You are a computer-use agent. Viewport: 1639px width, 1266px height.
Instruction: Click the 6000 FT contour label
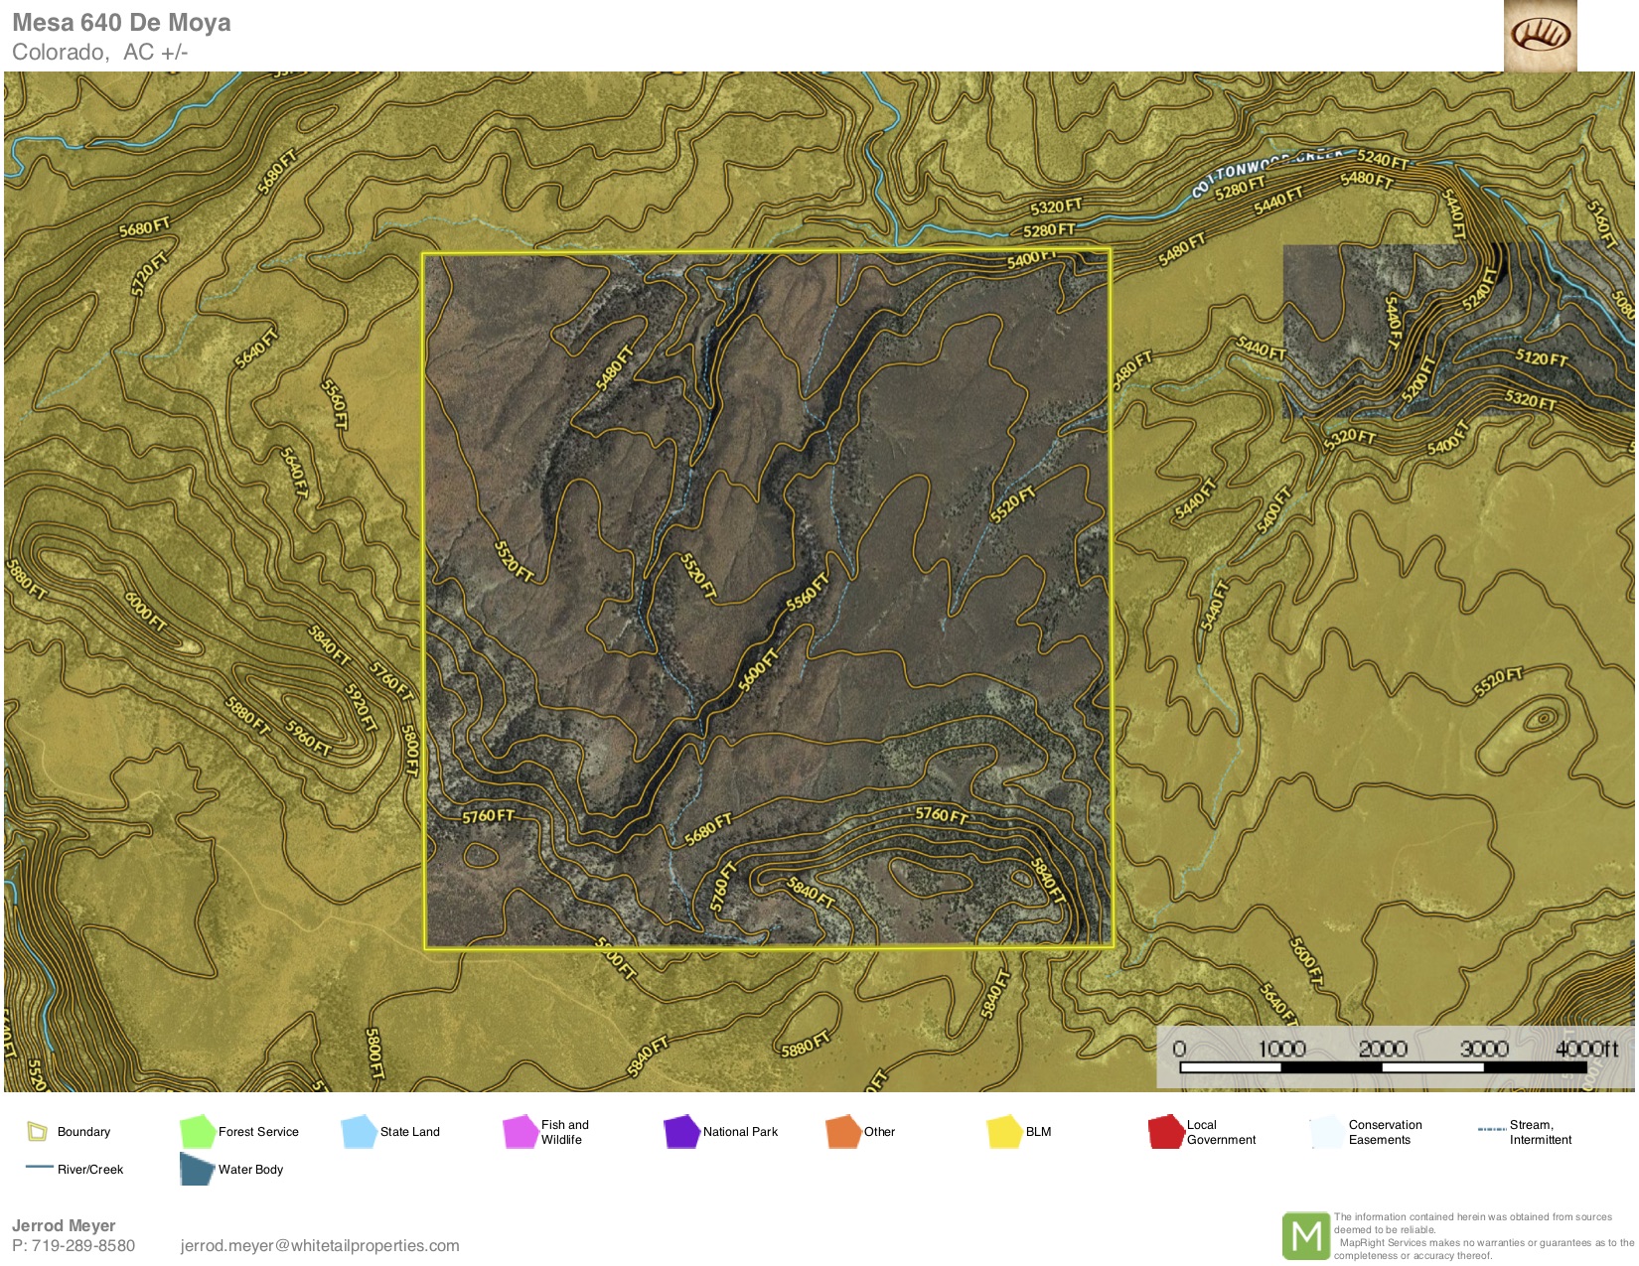click(x=146, y=612)
